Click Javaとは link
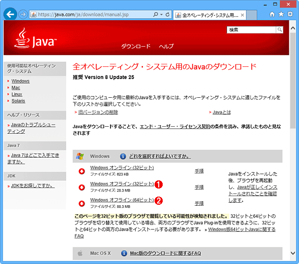 click(x=221, y=112)
